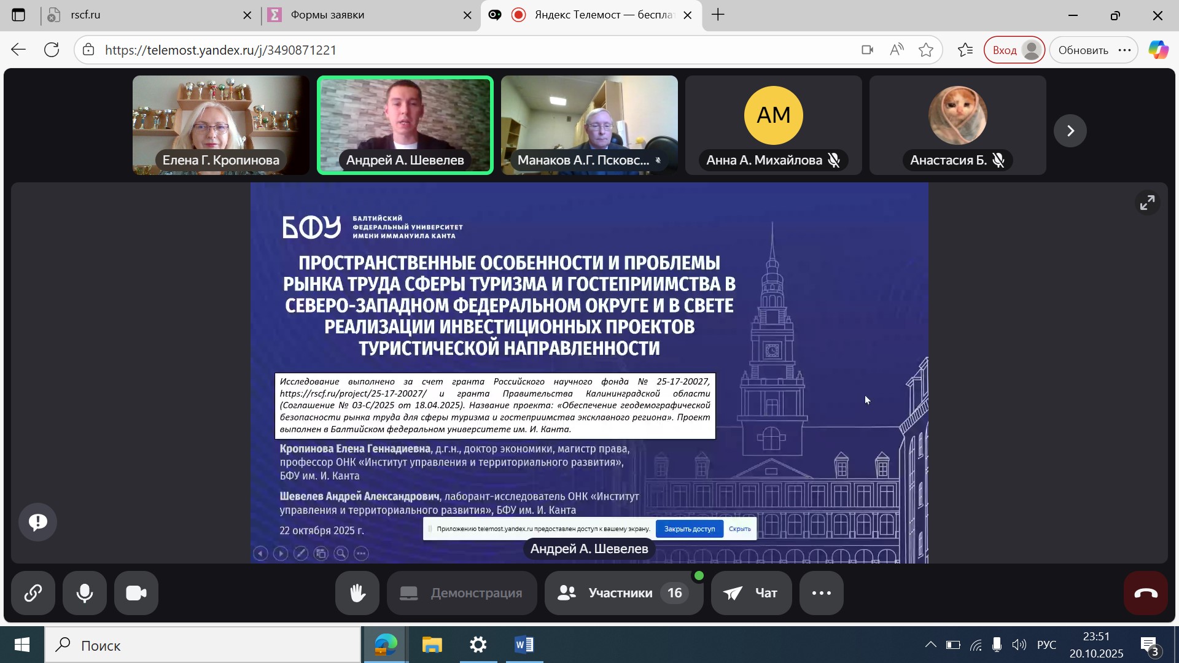This screenshot has width=1179, height=663.
Task: Open the report problem exclamation icon
Action: 38,522
